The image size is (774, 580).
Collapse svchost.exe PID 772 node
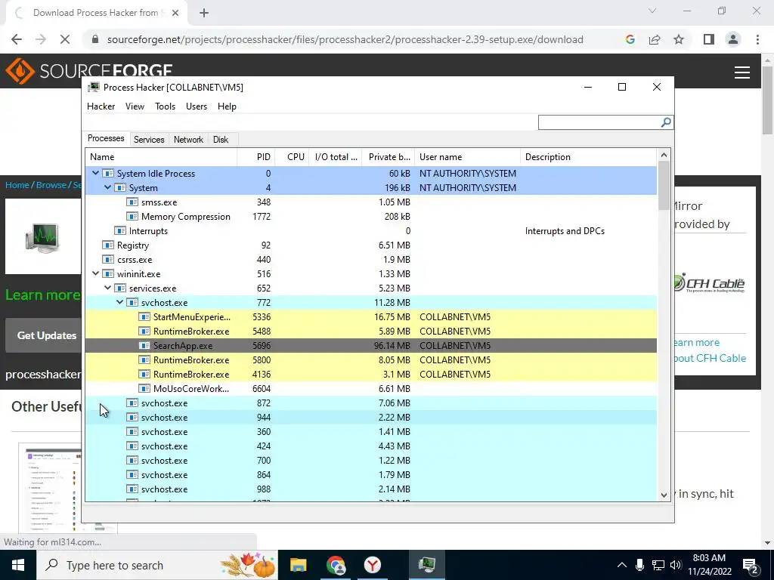[120, 302]
